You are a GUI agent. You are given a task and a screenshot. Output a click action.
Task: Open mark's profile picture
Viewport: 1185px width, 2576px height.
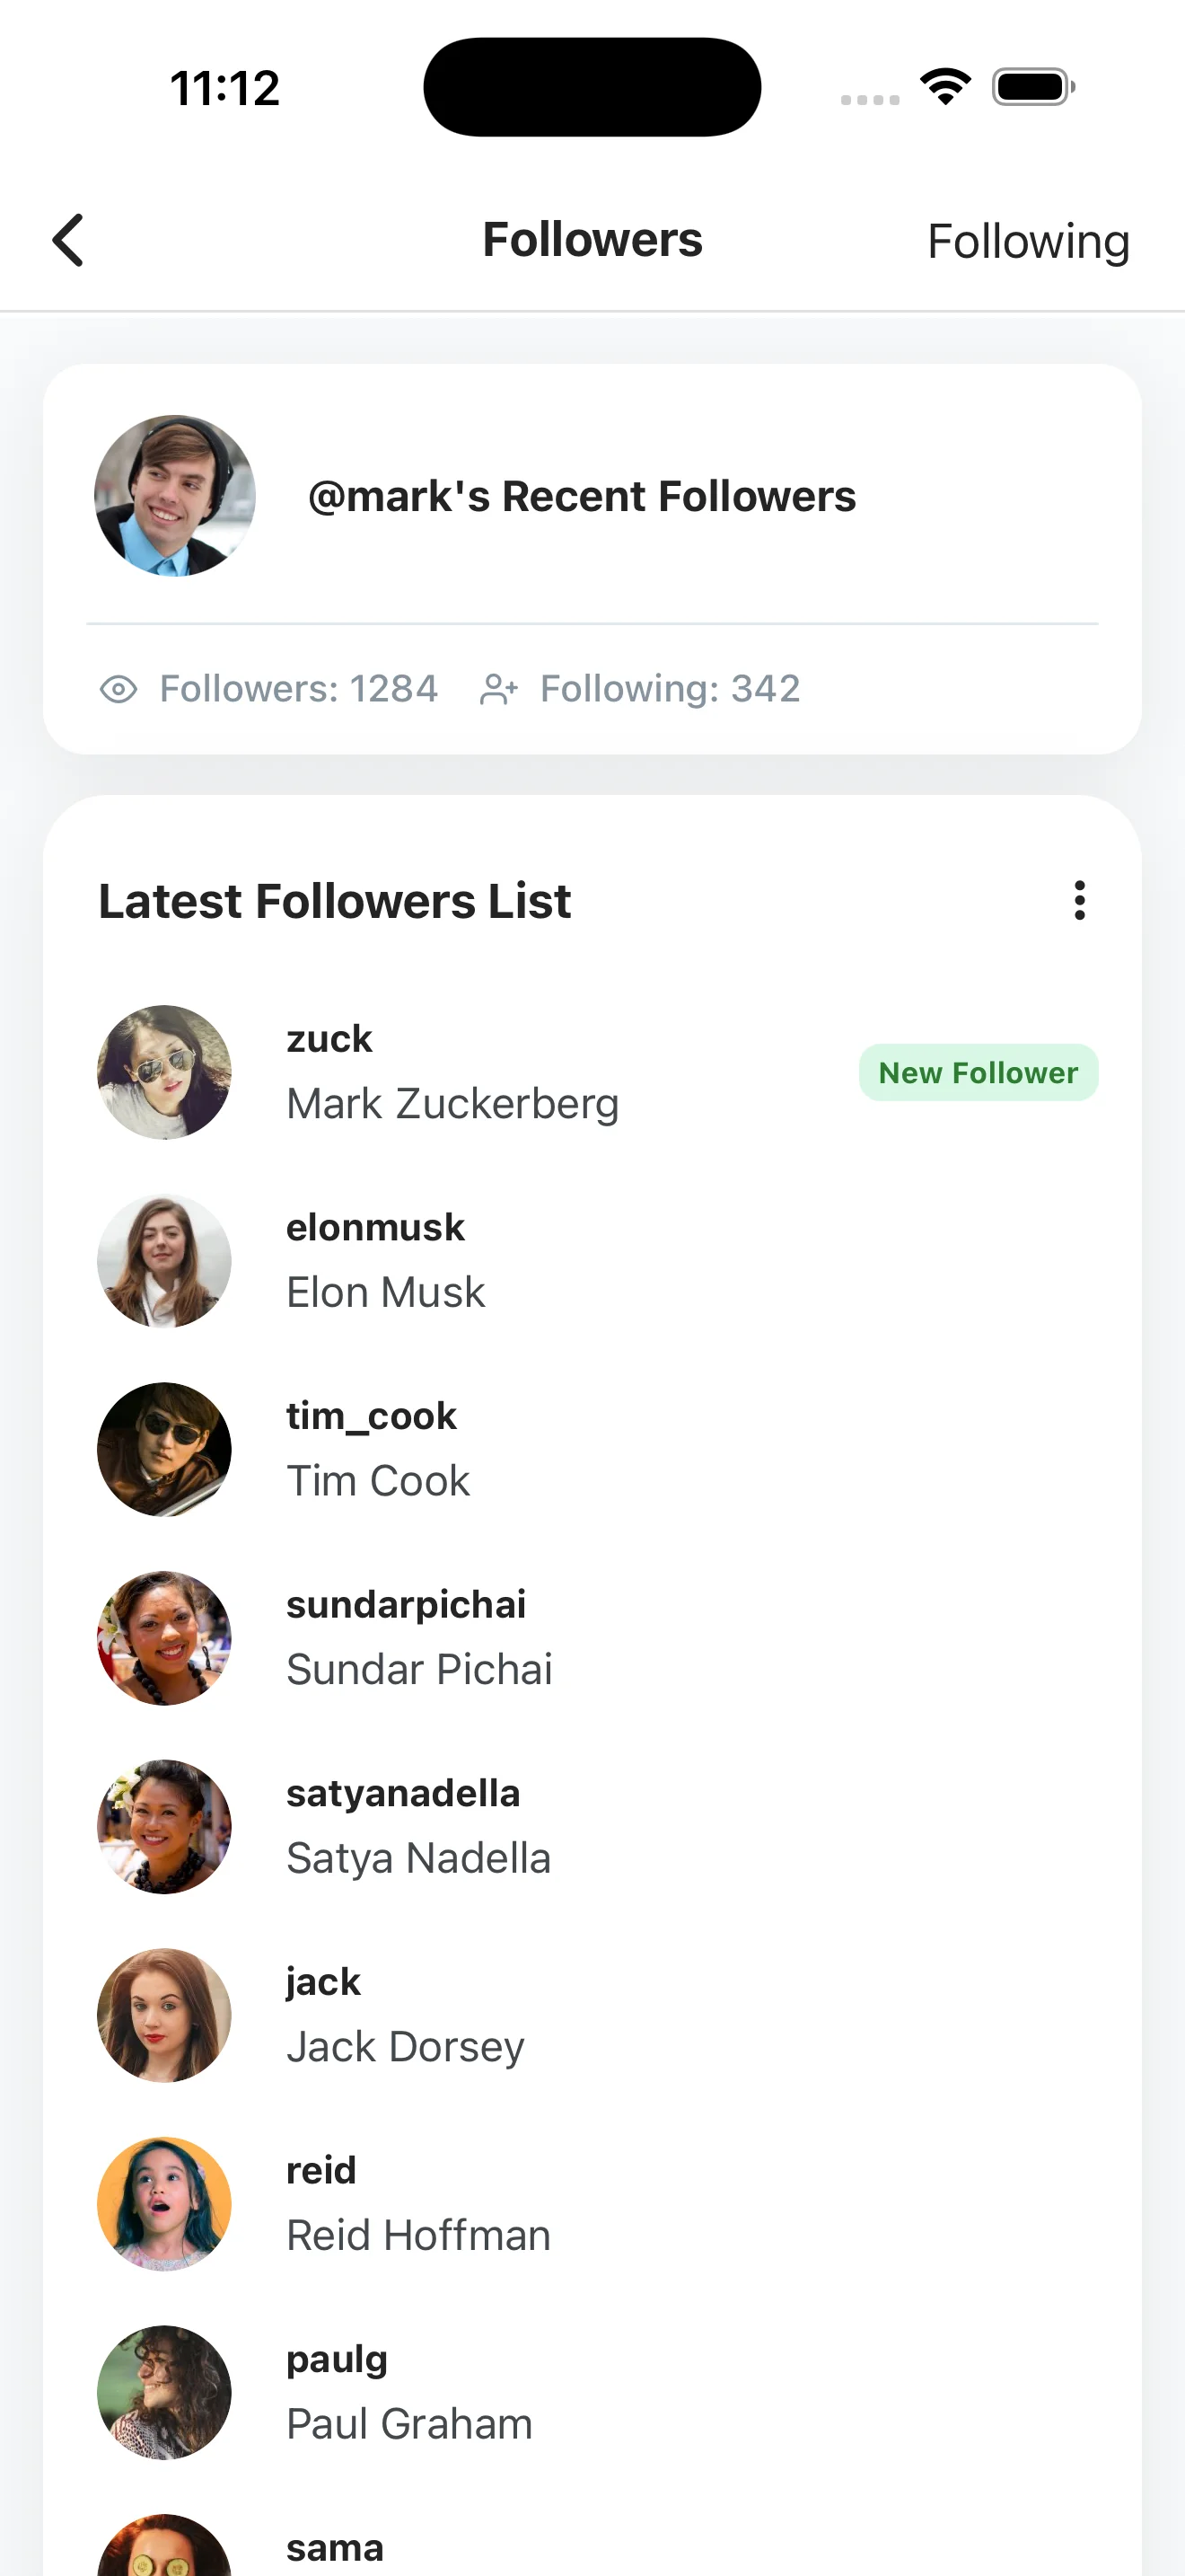[175, 496]
